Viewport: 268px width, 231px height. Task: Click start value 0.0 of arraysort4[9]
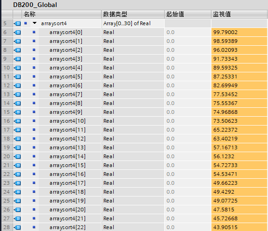(188, 112)
